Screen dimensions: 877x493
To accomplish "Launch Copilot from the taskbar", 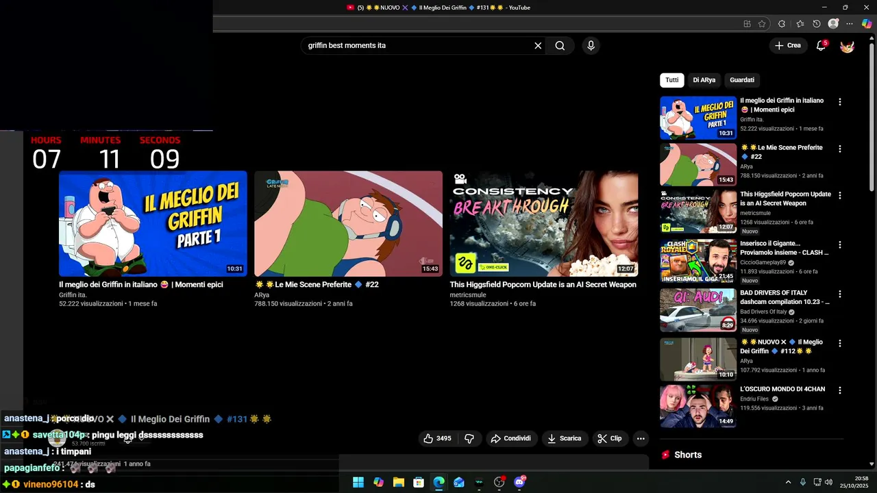I will tap(378, 482).
